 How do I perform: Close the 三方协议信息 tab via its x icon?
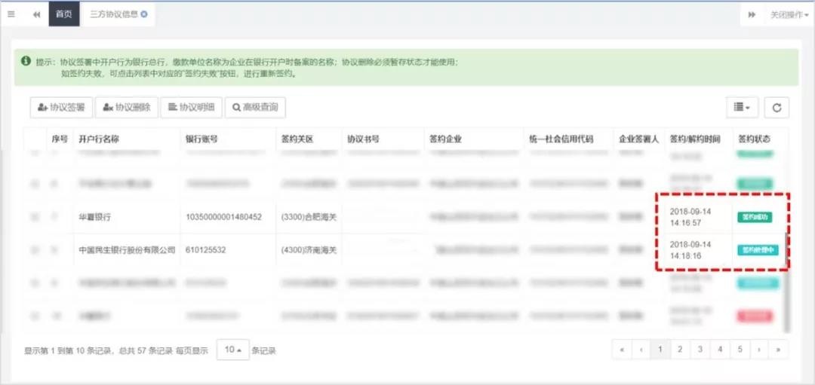(144, 14)
